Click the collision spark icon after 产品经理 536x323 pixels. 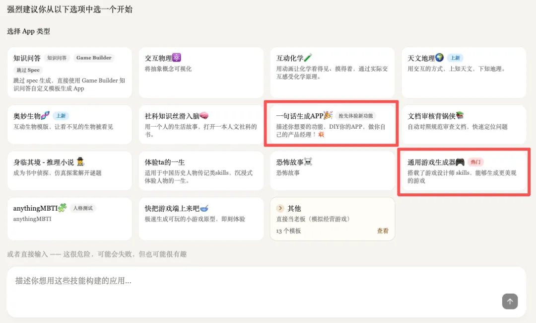(x=321, y=135)
